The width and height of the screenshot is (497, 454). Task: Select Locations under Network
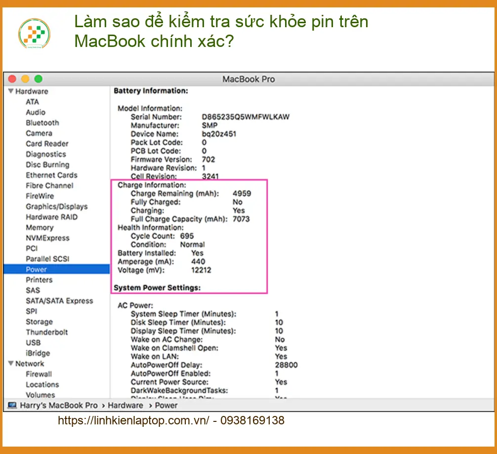click(x=42, y=384)
